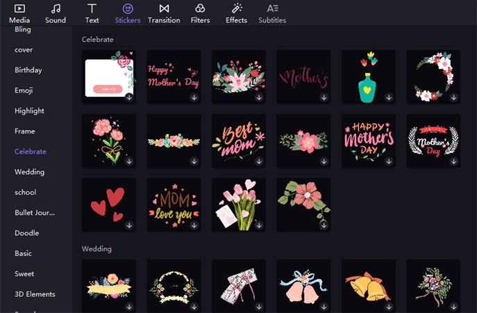Open the Transition tab
Image resolution: width=477 pixels, height=313 pixels.
coord(164,14)
